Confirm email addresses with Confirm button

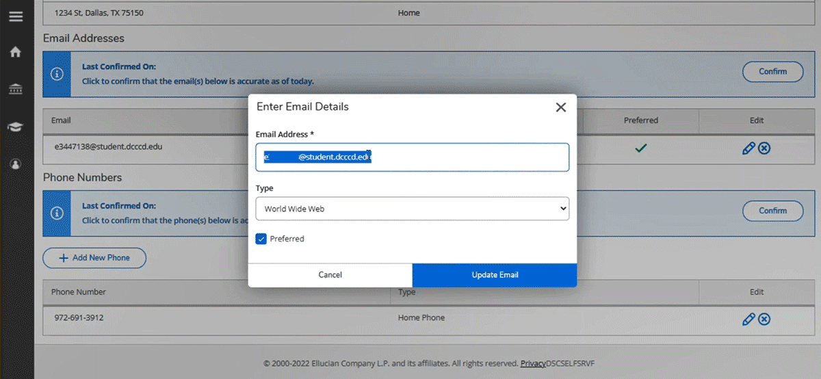click(773, 71)
